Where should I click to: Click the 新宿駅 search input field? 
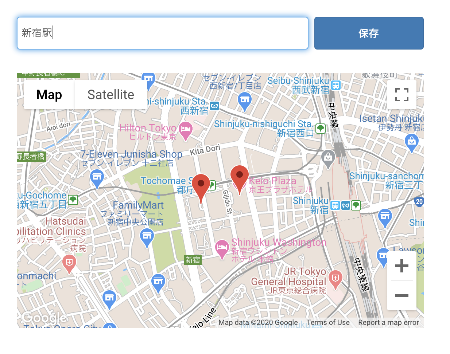coord(163,33)
